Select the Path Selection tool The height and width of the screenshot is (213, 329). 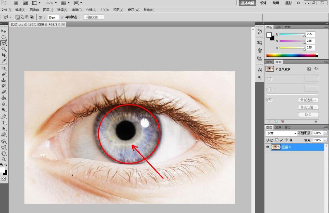tap(3, 129)
